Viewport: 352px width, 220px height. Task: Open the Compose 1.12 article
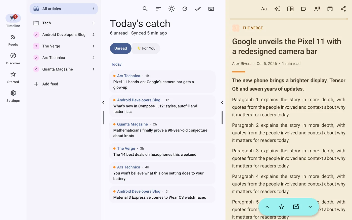(162, 106)
